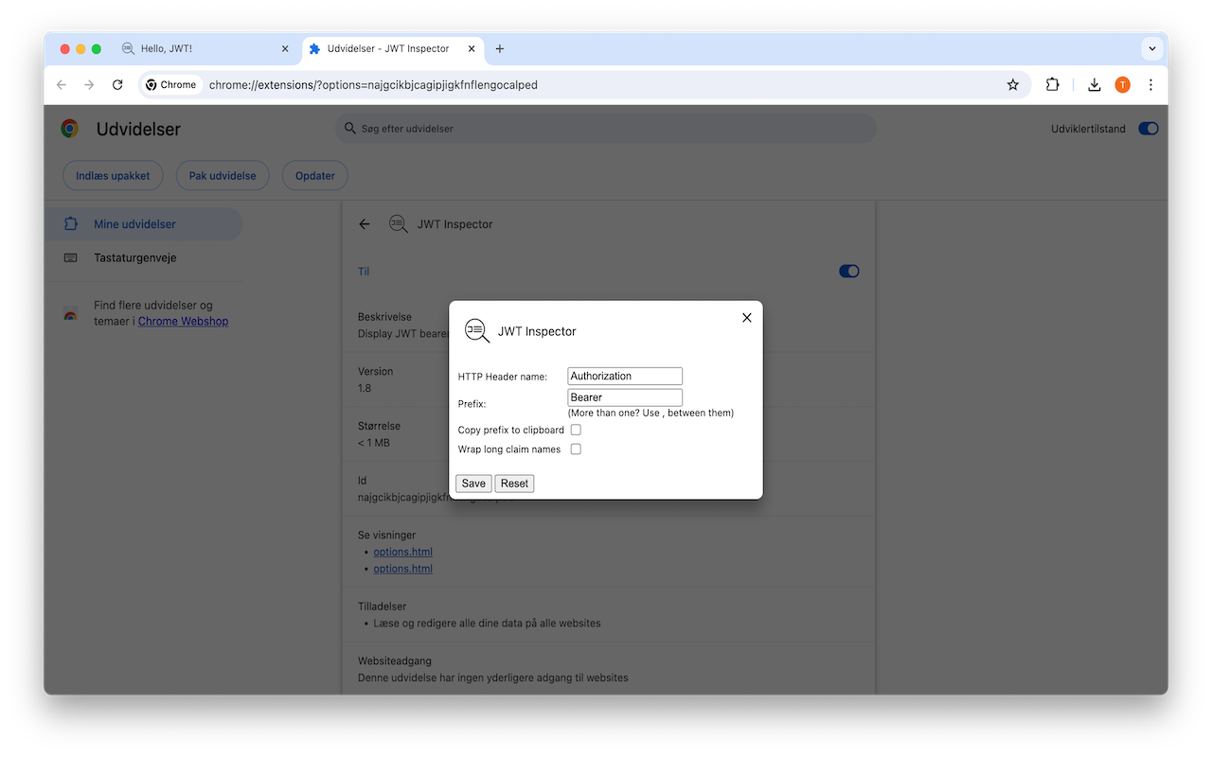Bookmark the page with the star icon
1212x757 pixels.
1013,84
